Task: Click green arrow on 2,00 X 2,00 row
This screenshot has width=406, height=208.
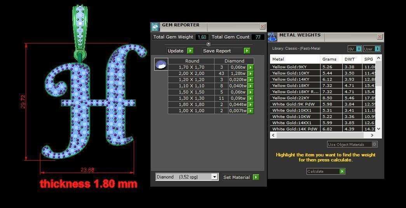Action: pos(250,73)
